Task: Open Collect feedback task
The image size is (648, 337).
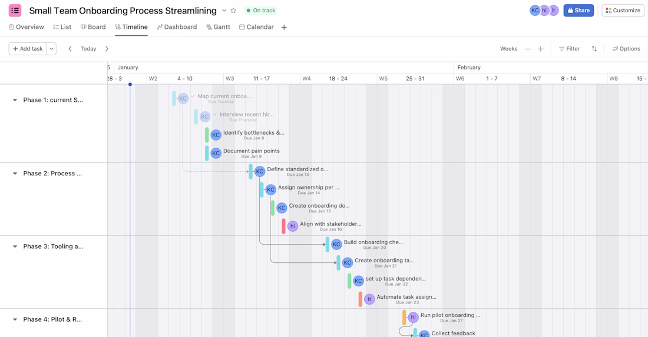Action: pos(453,333)
